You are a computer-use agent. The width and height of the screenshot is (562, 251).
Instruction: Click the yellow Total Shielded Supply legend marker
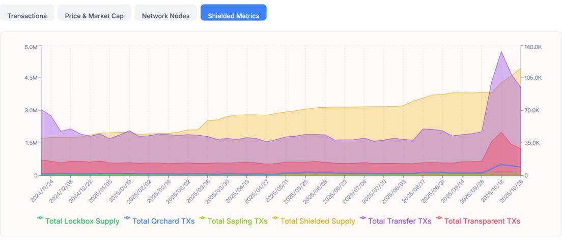(275, 218)
